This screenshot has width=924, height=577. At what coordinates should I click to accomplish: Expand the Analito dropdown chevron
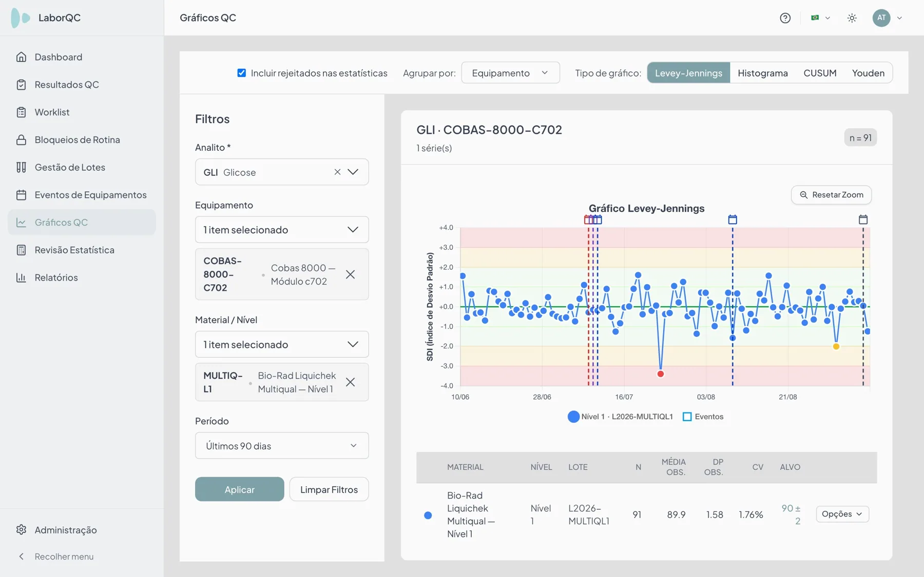pyautogui.click(x=353, y=172)
